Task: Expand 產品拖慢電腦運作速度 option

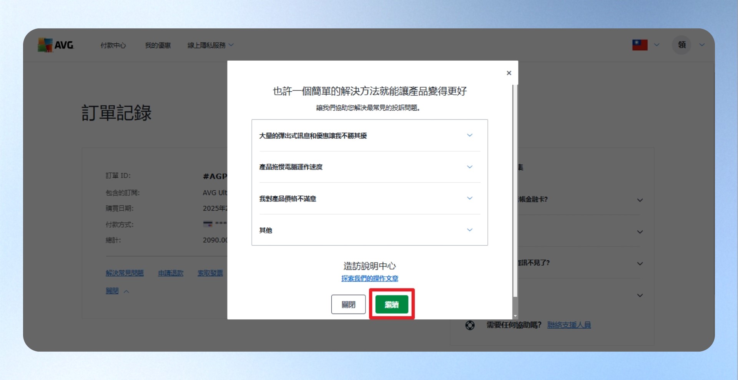Action: point(370,167)
